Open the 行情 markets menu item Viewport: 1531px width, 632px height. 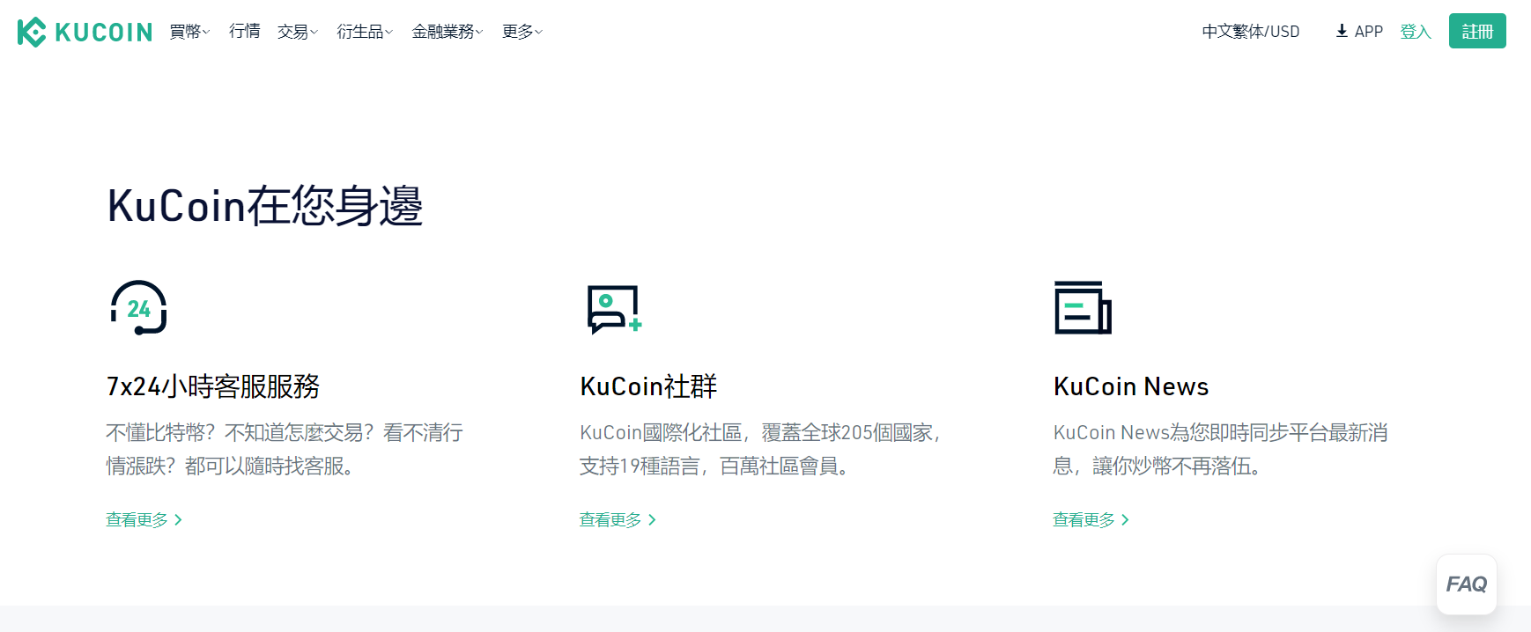pos(244,32)
